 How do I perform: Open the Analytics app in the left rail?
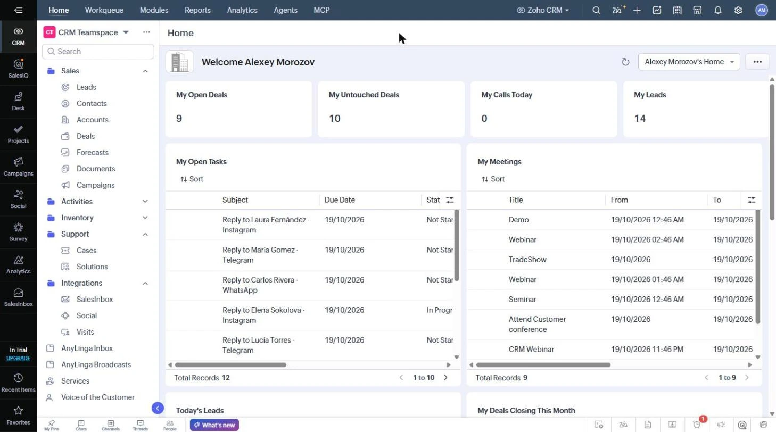18,264
